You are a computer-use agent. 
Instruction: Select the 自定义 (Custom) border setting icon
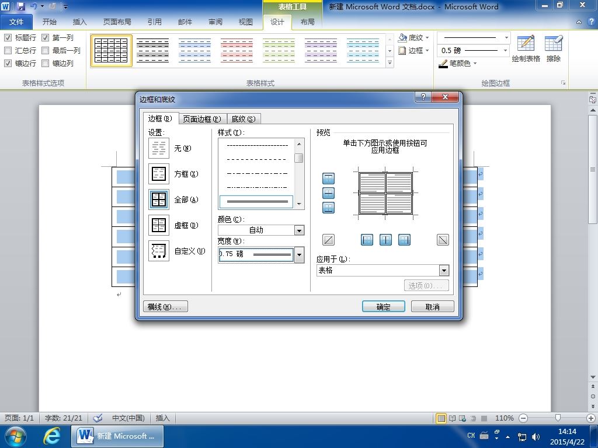coord(159,251)
